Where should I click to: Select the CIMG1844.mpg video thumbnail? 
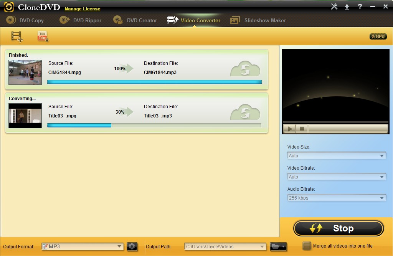25,72
